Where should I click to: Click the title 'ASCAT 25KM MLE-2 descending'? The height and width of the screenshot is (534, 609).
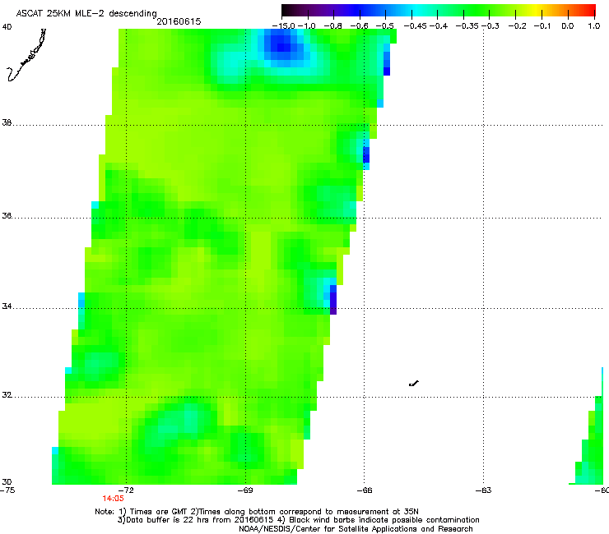click(x=86, y=14)
